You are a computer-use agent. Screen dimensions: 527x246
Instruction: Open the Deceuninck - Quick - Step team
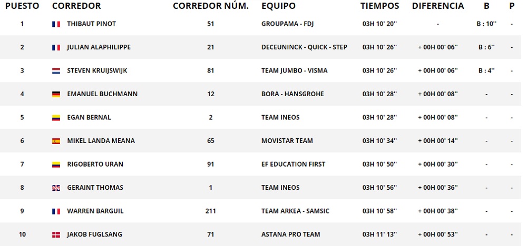coord(304,47)
